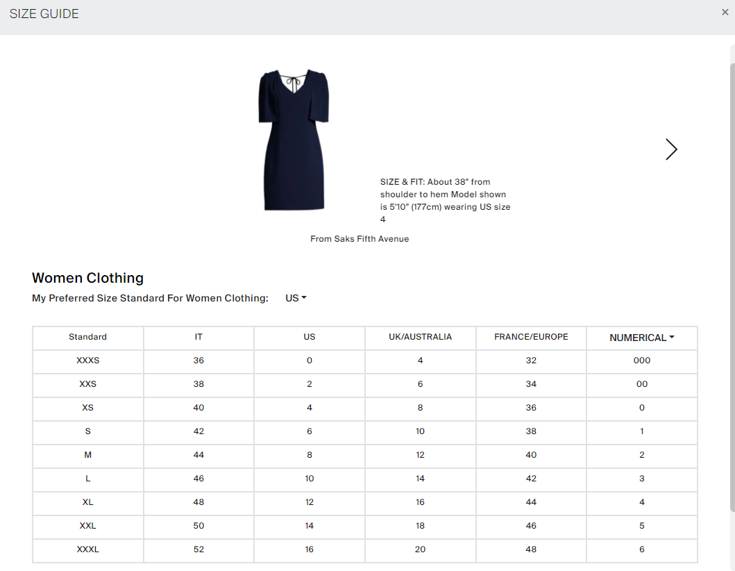The height and width of the screenshot is (571, 735).
Task: Click numerical size '00' cell
Action: pos(642,384)
